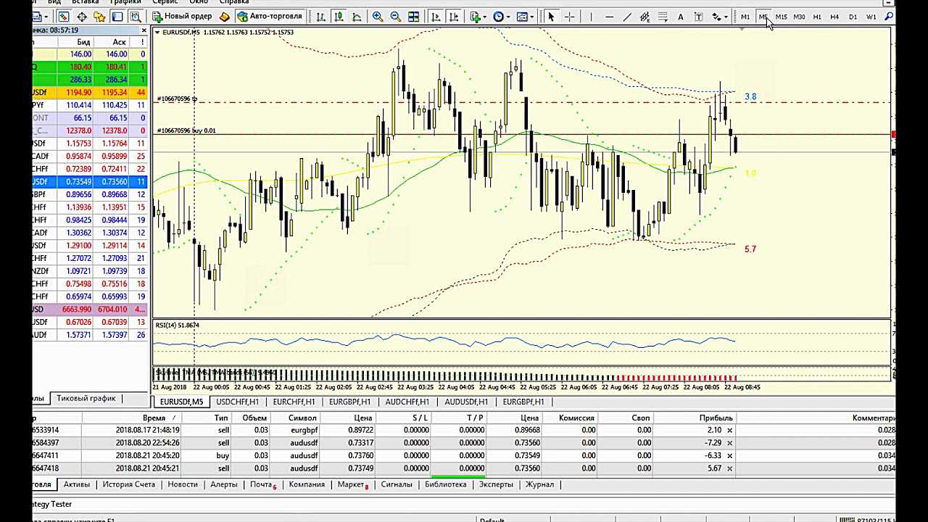The image size is (928, 522).
Task: Click the Бид header in Market Watch
Action: 84,42
